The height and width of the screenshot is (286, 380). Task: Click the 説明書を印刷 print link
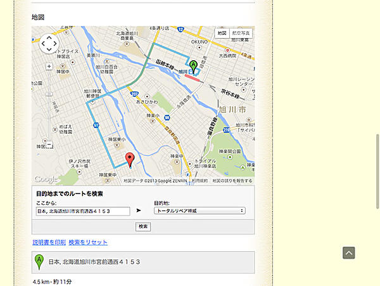49,242
